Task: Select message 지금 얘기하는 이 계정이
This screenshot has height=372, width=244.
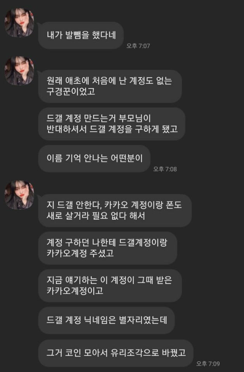Action: 110,286
